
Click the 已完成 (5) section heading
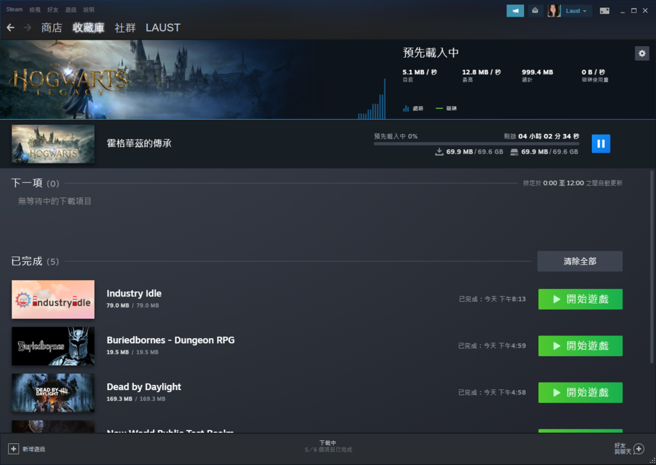[x=35, y=261]
